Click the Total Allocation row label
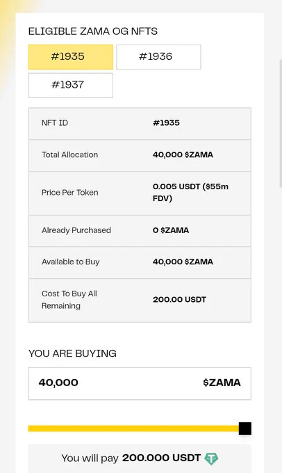 pyautogui.click(x=69, y=154)
